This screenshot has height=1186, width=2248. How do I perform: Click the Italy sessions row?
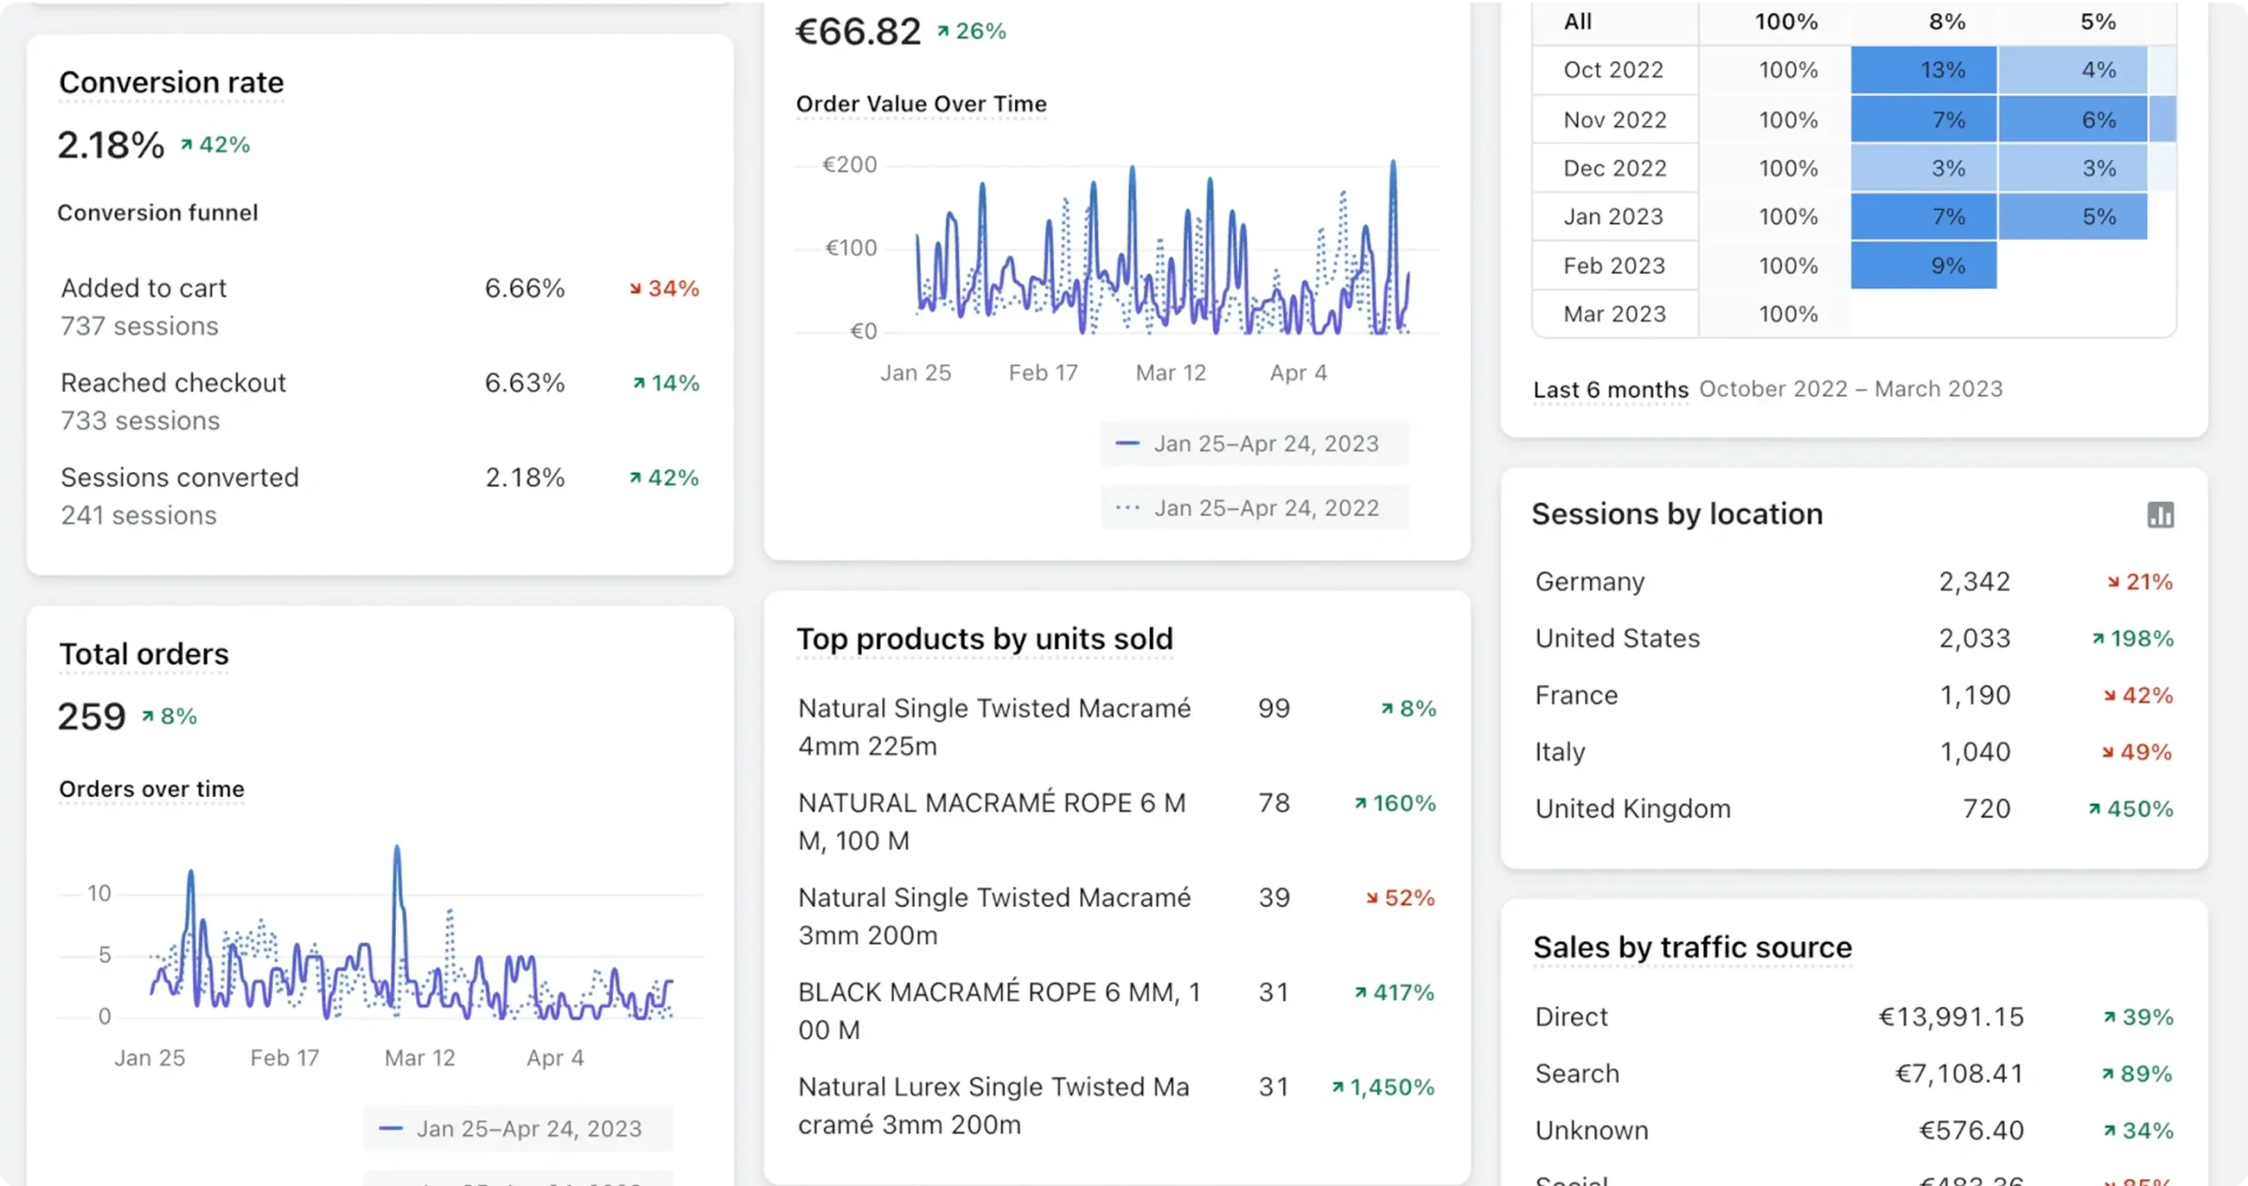click(x=1854, y=752)
